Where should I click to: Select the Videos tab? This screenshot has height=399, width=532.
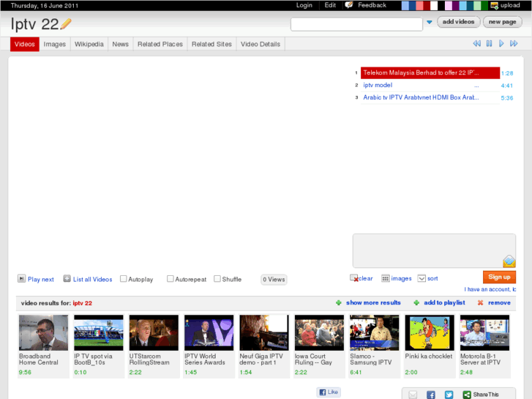tap(25, 44)
